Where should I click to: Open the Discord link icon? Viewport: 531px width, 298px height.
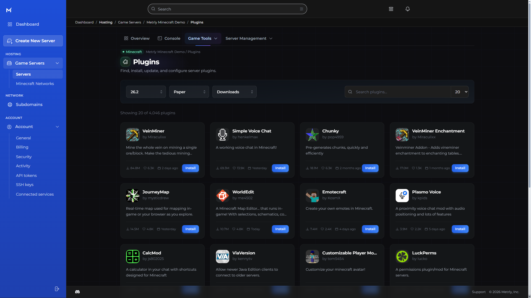tap(77, 292)
